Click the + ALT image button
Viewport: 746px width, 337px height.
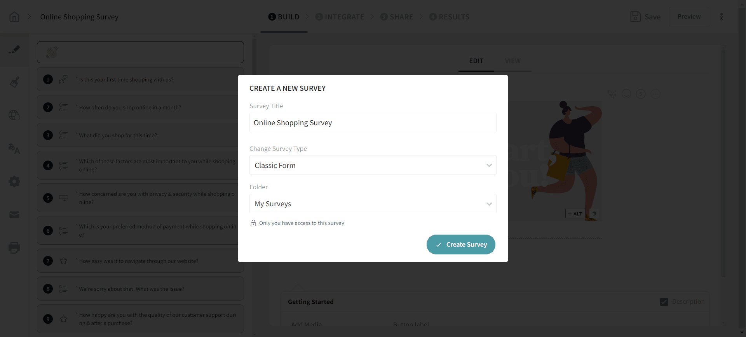coord(575,214)
